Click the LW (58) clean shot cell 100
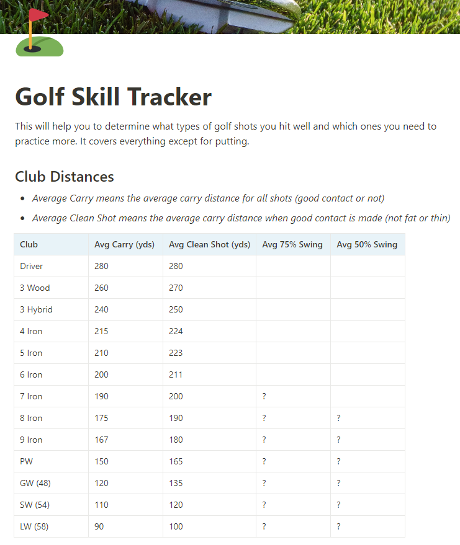The image size is (460, 545). point(209,526)
